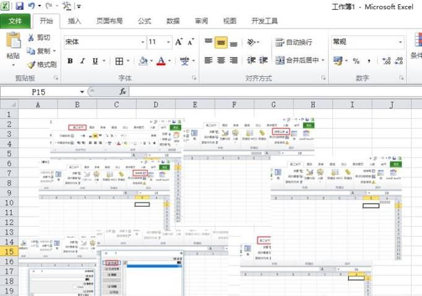Select row 15 header

pyautogui.click(x=9, y=251)
